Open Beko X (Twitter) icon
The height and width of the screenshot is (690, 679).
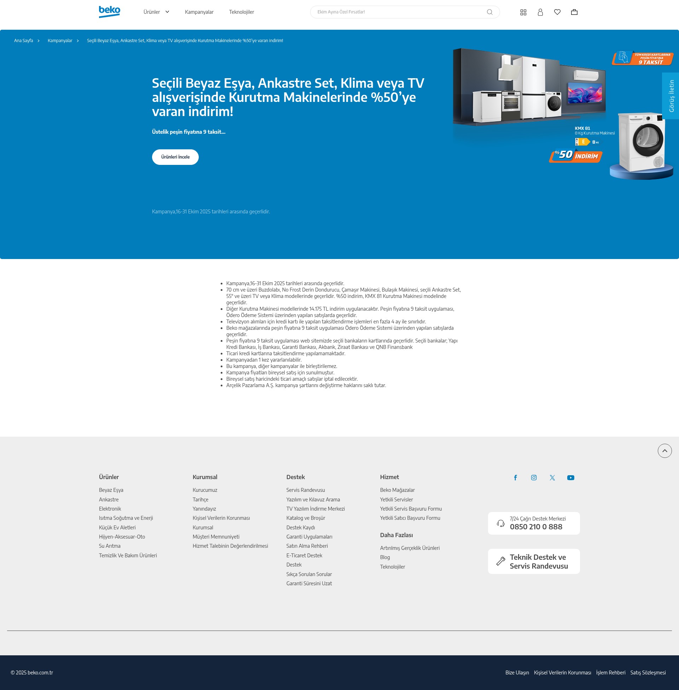tap(552, 478)
